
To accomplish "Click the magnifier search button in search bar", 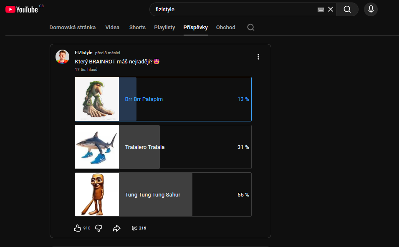I will [x=347, y=9].
